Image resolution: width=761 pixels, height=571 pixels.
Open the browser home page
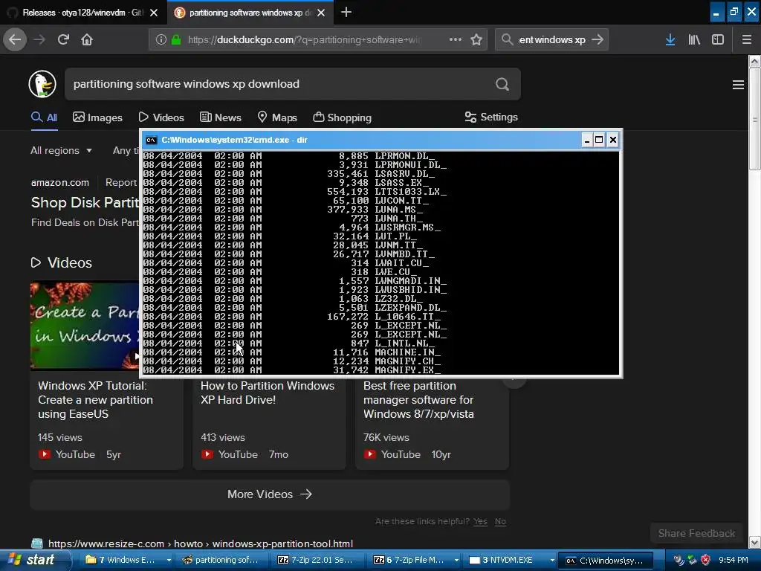87,39
